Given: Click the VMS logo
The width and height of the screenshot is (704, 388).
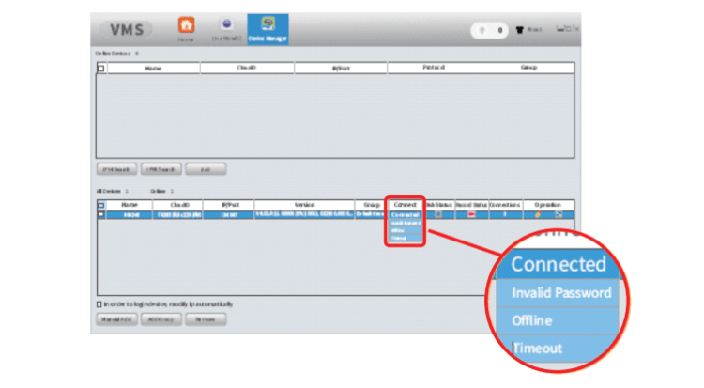Looking at the screenshot, I should click(x=129, y=30).
